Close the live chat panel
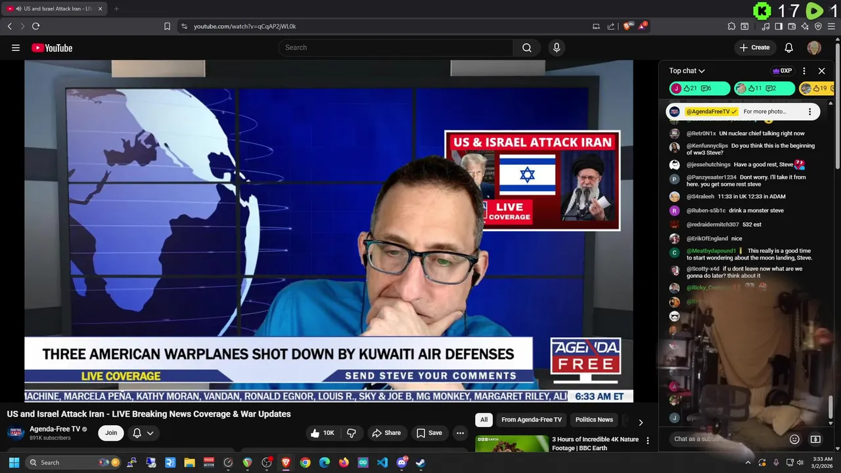 coord(821,71)
